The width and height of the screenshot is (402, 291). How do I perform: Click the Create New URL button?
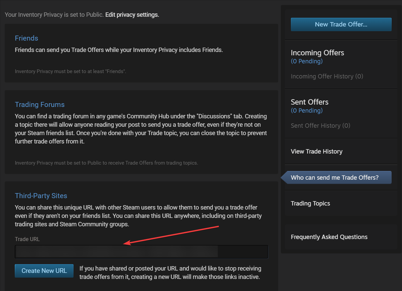[44, 271]
